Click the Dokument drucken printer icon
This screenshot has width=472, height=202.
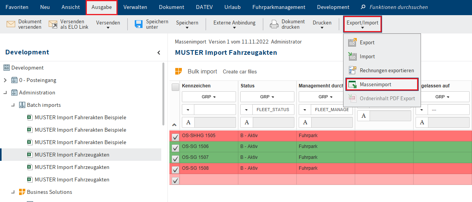(x=274, y=24)
